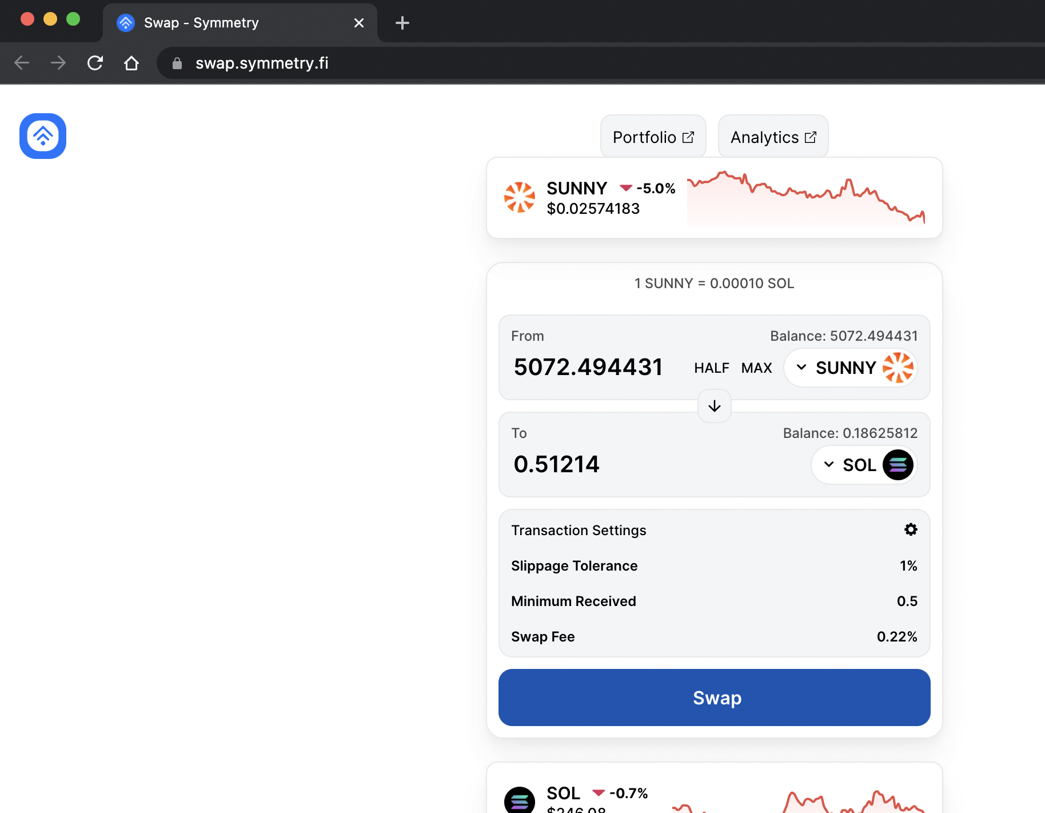Screen dimensions: 1045x813
Task: Click the 1 SUNNY = 0.00010 SOL rate
Action: 715,283
